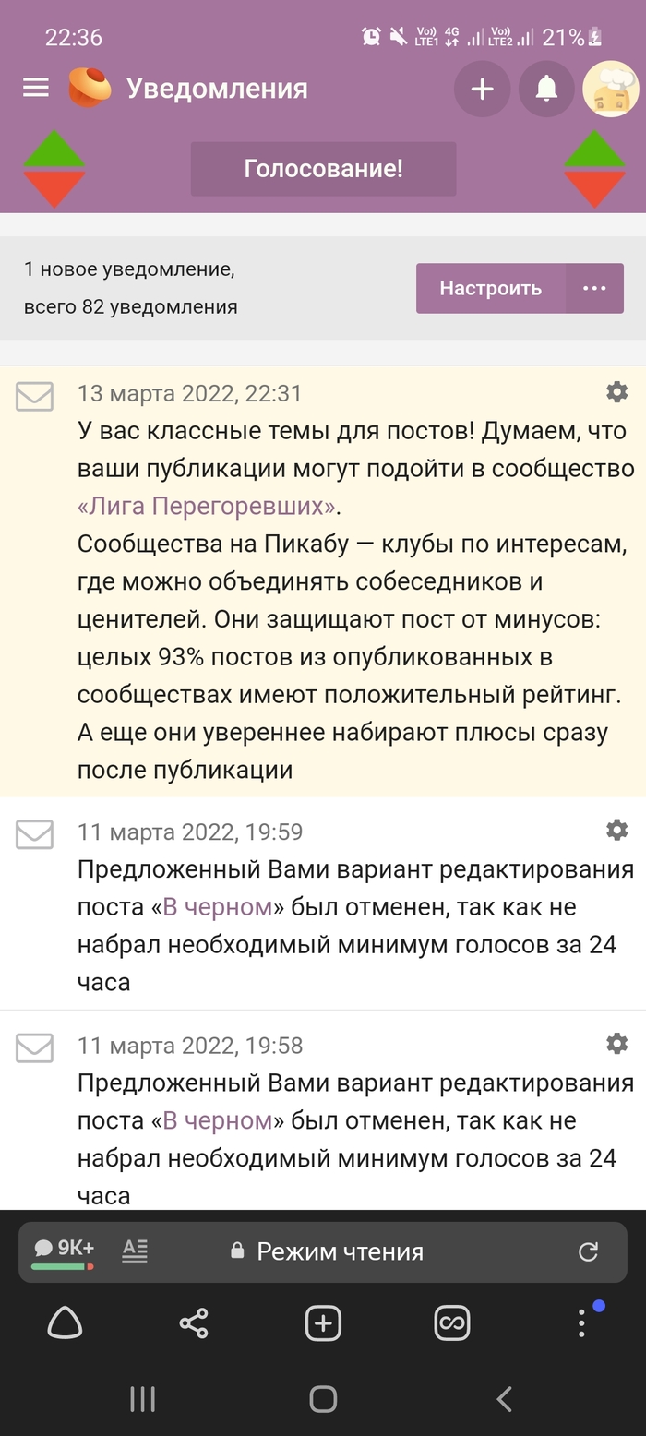646x1436 pixels.
Task: Open the hamburger navigation menu
Action: (36, 88)
